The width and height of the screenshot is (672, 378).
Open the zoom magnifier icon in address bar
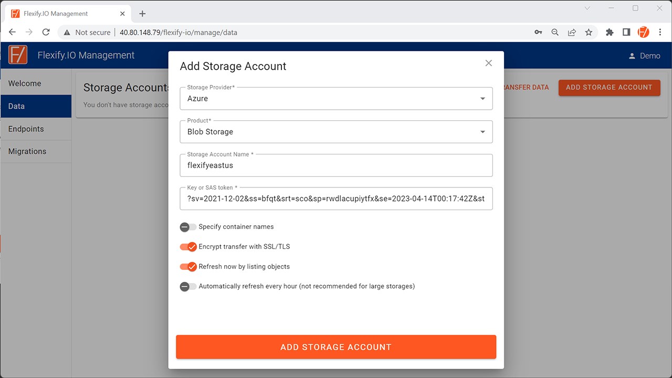[x=555, y=32]
